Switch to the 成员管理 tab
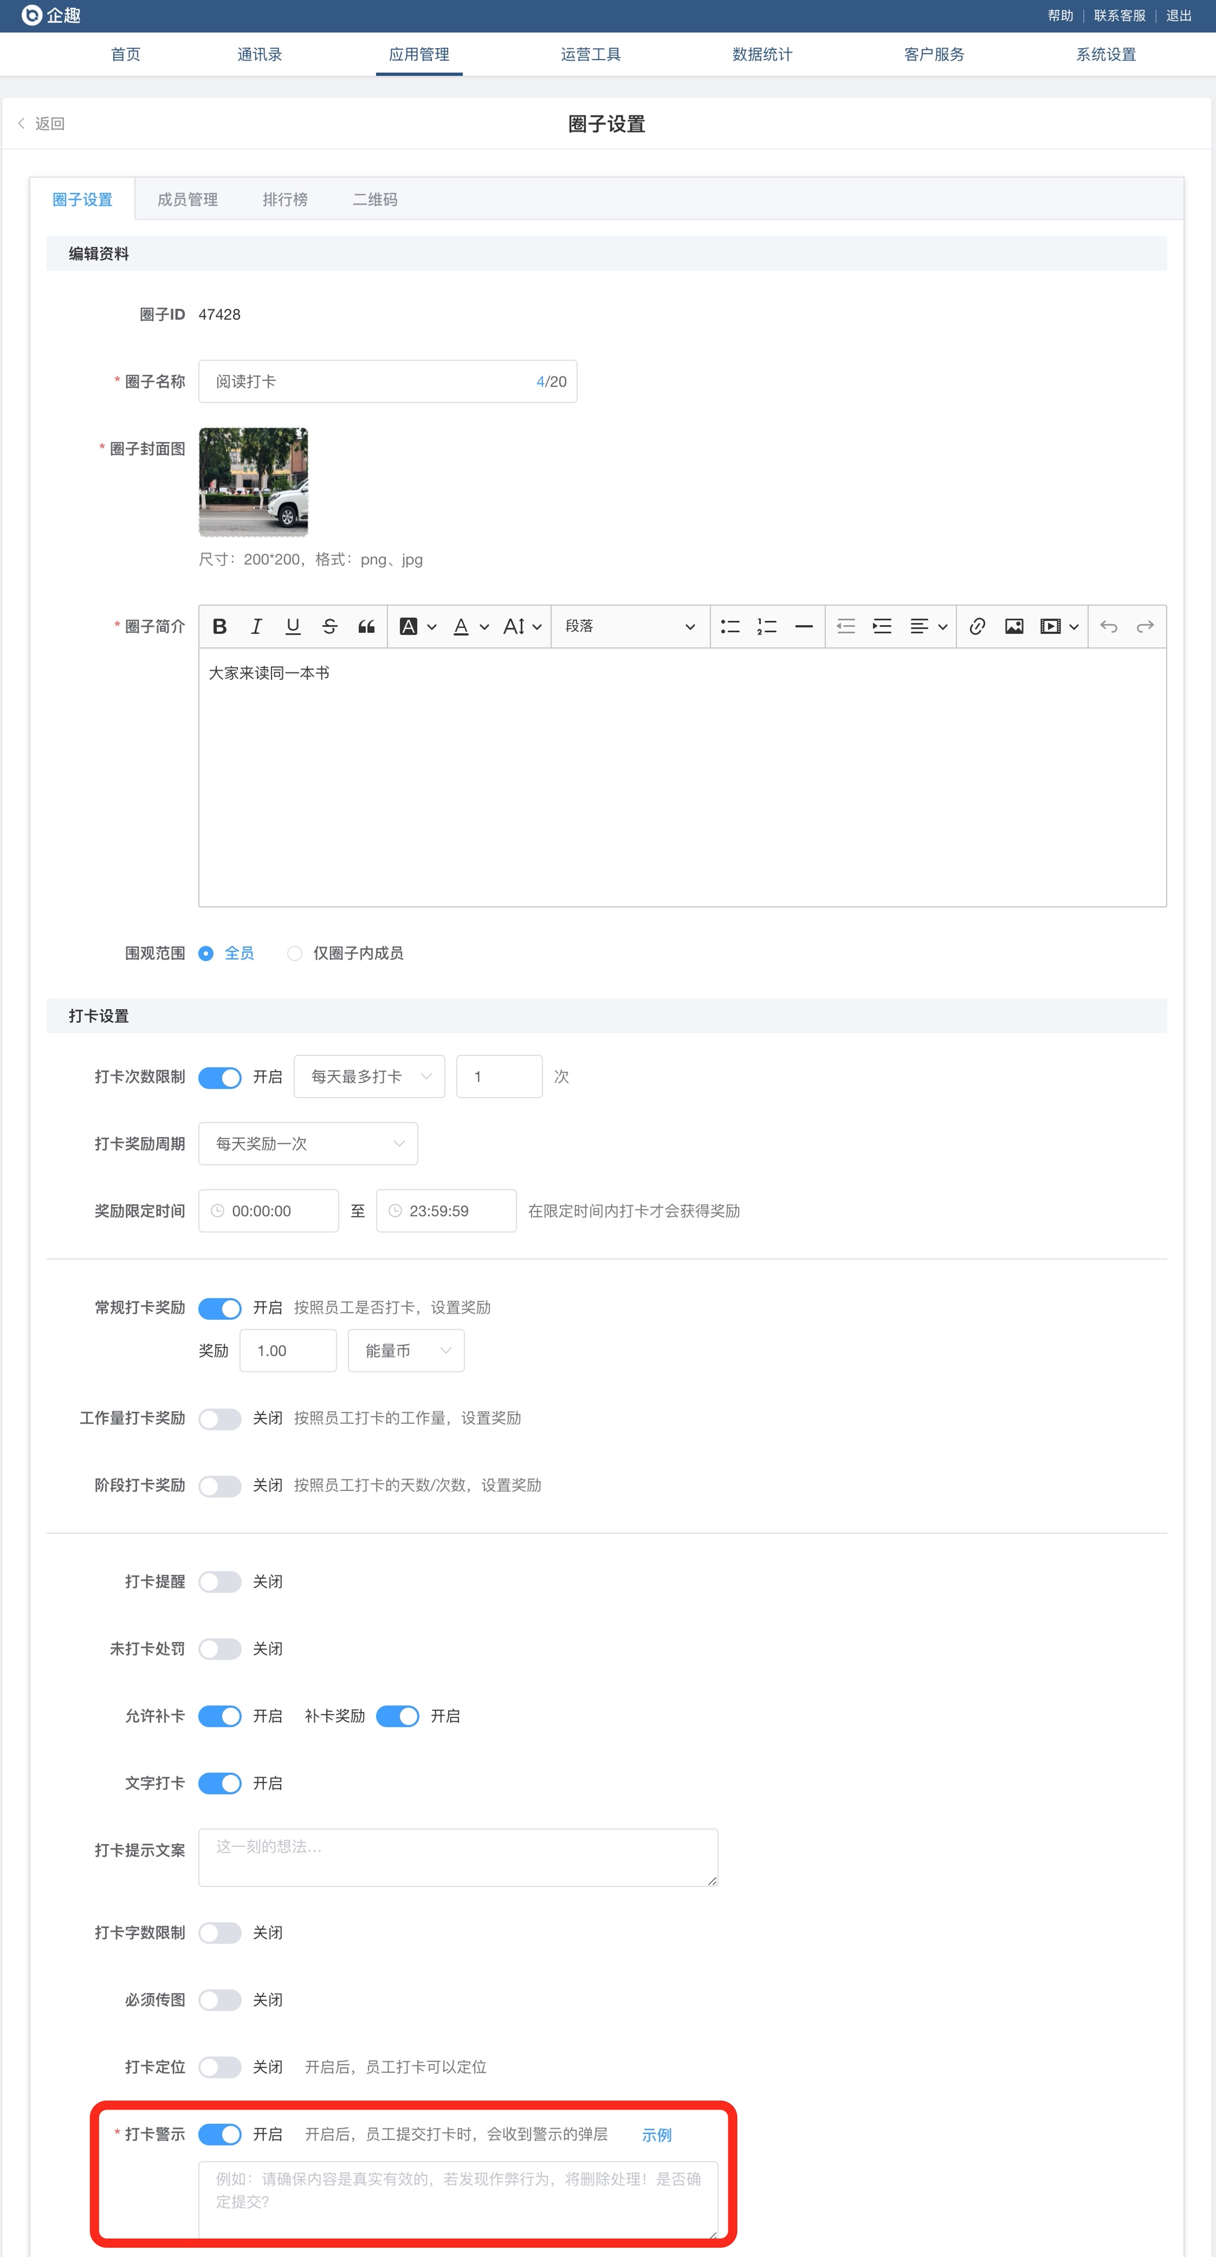Screen dimensions: 1216x2257 click(x=187, y=200)
